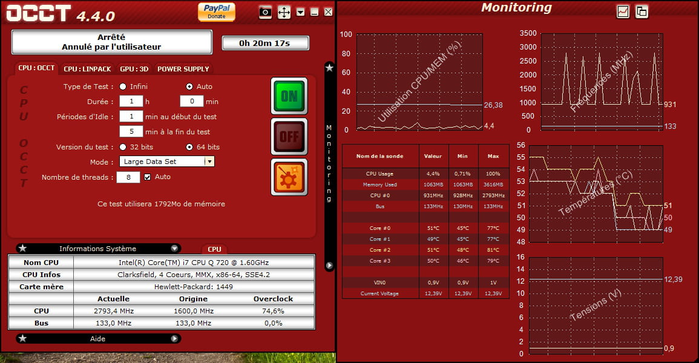Click the Durée minutes input field

pyautogui.click(x=192, y=101)
